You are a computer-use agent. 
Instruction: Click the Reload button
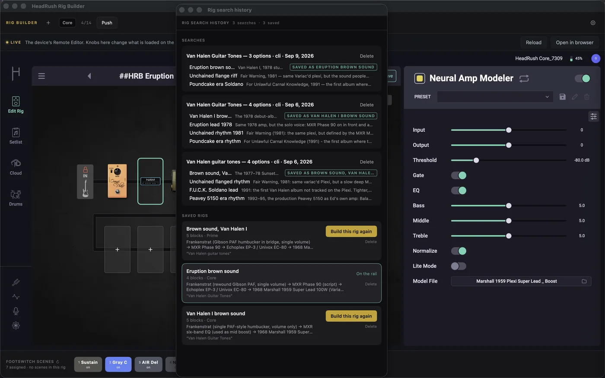(534, 42)
